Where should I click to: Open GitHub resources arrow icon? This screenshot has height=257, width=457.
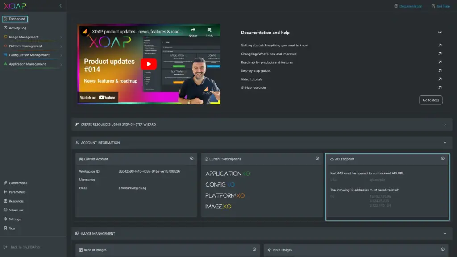[x=440, y=87]
